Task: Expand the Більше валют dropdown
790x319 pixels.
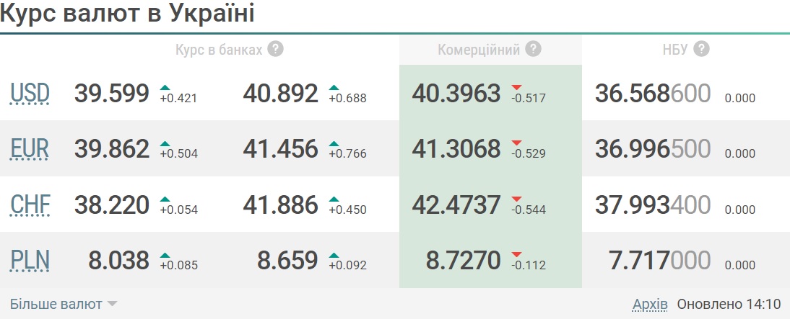Action: point(56,304)
